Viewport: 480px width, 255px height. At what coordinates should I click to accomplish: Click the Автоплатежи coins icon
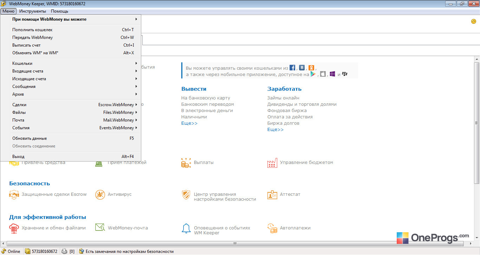[x=272, y=228]
